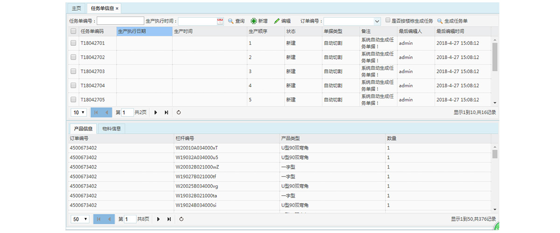Sort by 生产执行日期 column header
The width and height of the screenshot is (560, 233).
point(144,31)
